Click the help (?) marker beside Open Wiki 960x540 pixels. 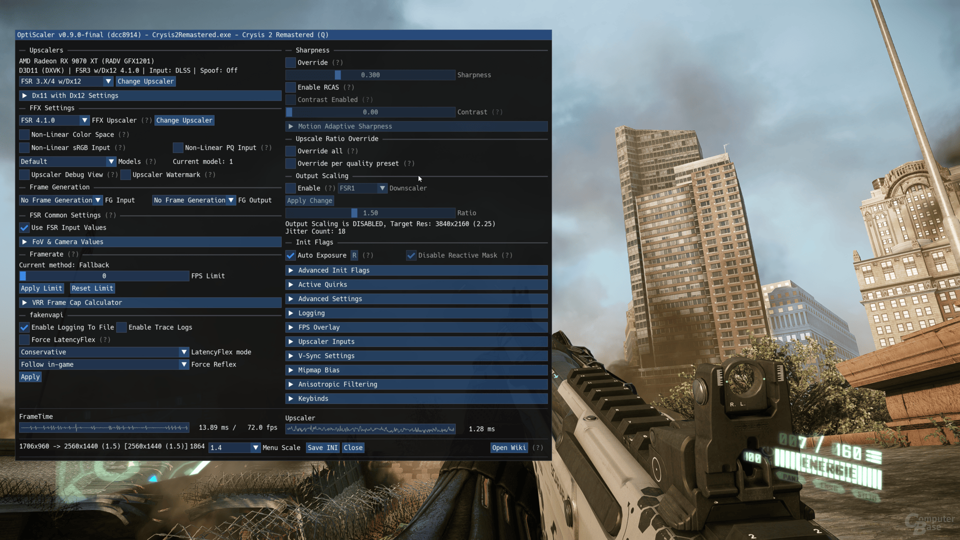[537, 448]
